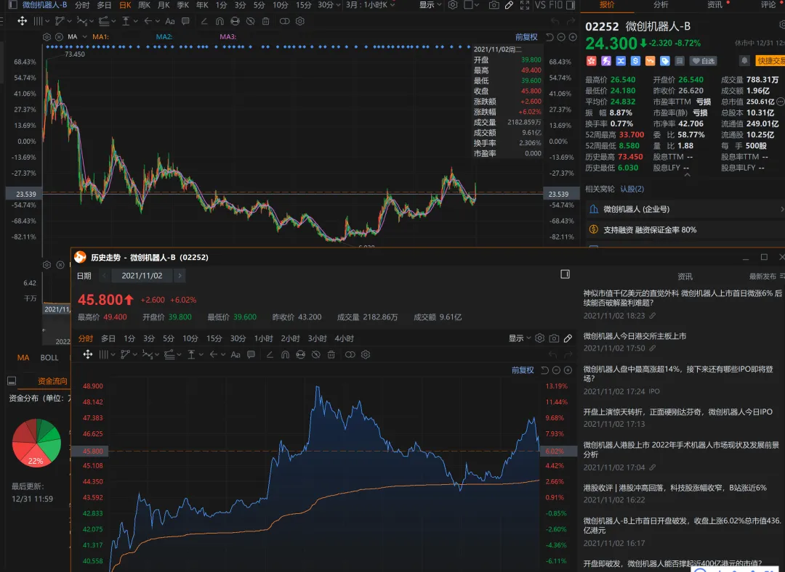Viewport: 785px width, 572px height.
Task: Click the 2021/11/02 date field
Action: tap(142, 276)
